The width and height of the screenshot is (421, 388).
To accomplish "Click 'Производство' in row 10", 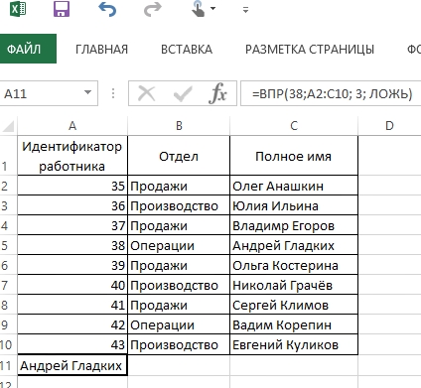I will pyautogui.click(x=179, y=344).
